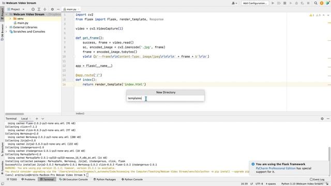
Task: Click the Python 3.10 interpreter selector
Action: click(x=302, y=184)
